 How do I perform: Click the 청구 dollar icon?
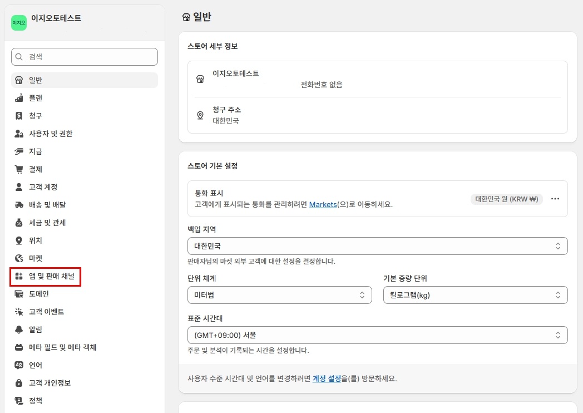click(x=19, y=116)
